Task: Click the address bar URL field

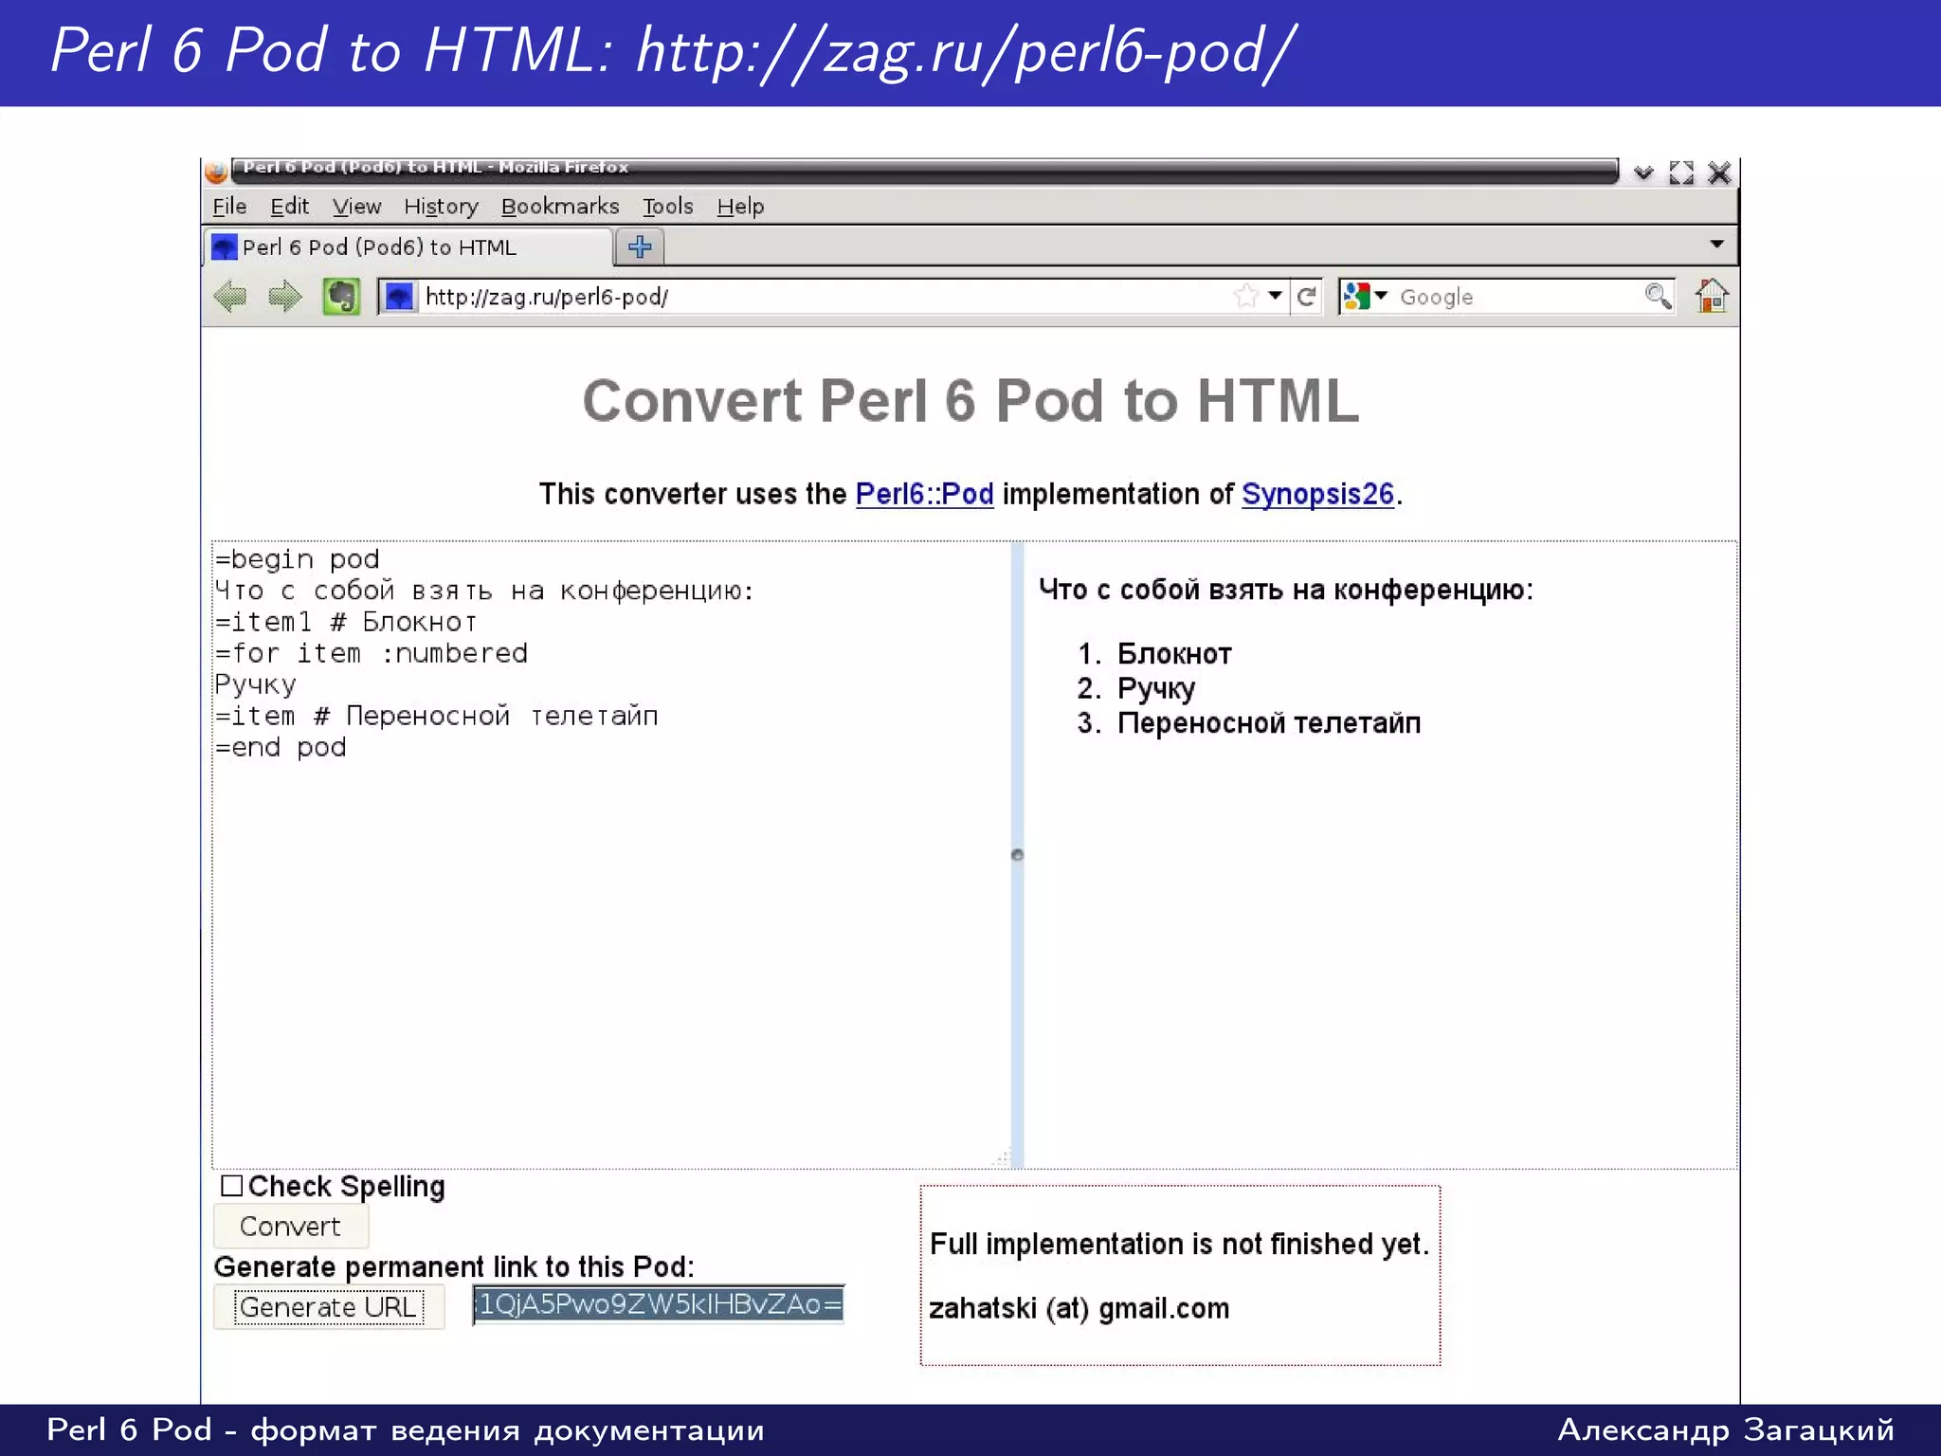Action: (825, 297)
